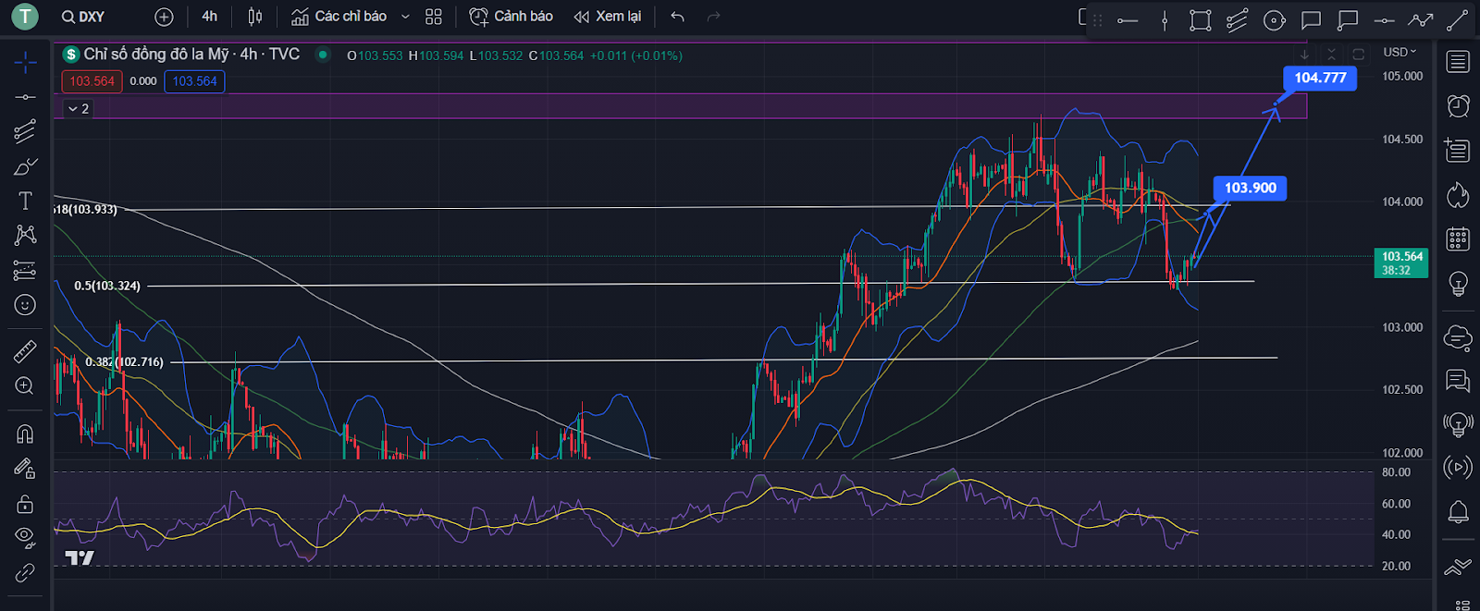Viewport: 1480px width, 611px height.
Task: Pick rectangle shape in favorites toolbar
Action: point(1201,20)
